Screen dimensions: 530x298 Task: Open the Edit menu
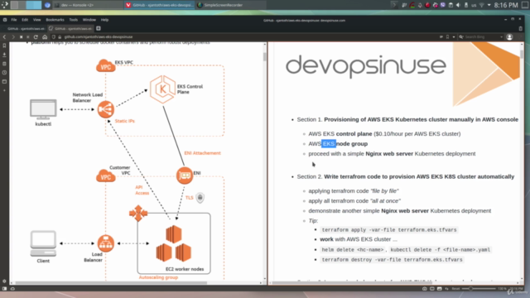pyautogui.click(x=25, y=20)
